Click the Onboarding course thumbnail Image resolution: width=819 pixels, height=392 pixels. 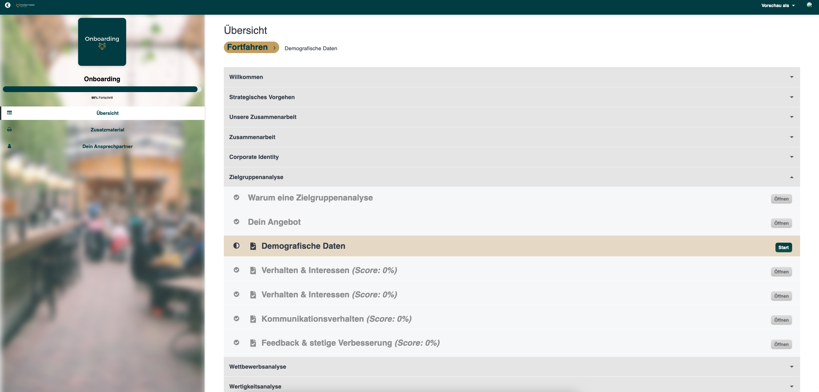click(x=102, y=42)
